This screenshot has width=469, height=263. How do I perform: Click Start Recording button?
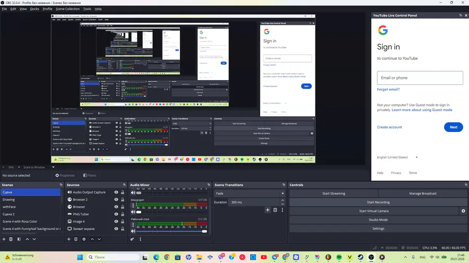click(378, 202)
